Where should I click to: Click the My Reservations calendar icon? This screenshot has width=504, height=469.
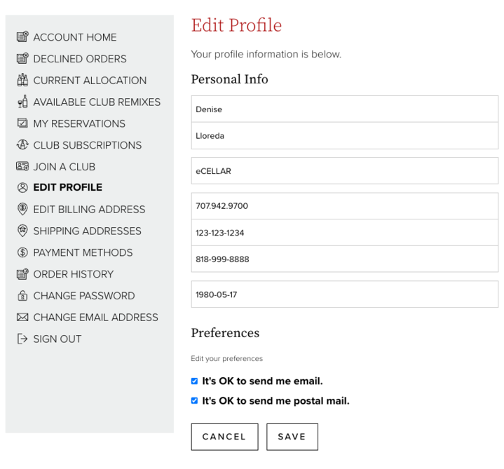22,123
